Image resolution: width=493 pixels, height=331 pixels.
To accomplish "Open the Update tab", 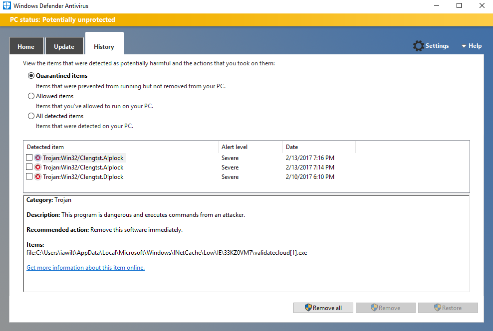I will coord(64,47).
